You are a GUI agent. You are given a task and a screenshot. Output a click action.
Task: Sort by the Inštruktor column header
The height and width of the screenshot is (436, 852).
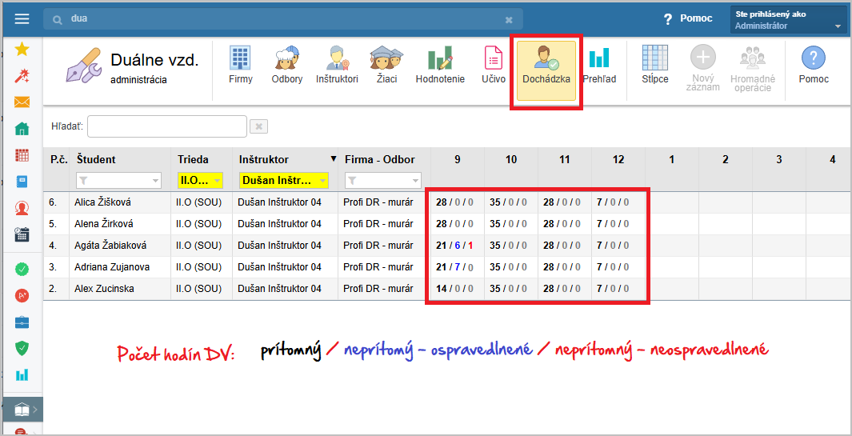[264, 160]
